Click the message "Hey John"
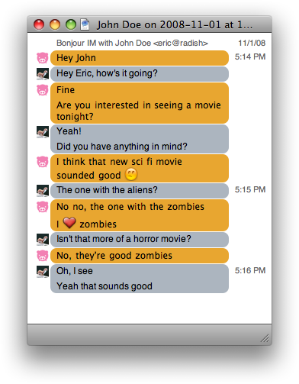Viewport: 299px width, 384px height. point(140,58)
